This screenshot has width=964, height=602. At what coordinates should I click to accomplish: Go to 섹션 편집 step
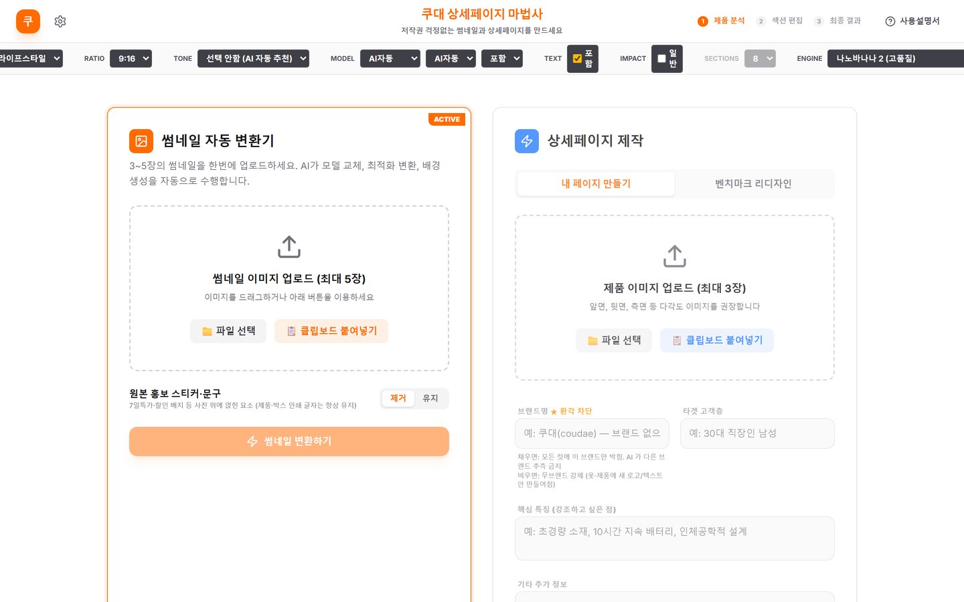pos(787,21)
